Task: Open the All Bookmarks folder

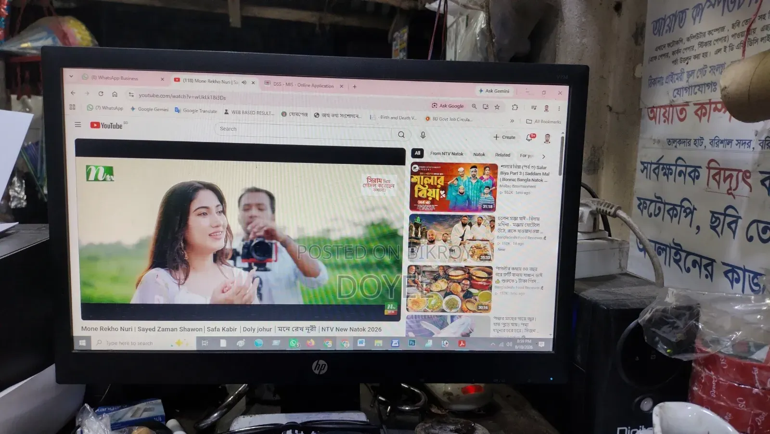Action: [x=544, y=122]
